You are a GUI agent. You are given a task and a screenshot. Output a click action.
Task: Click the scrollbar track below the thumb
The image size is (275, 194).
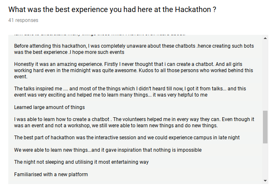click(265, 160)
